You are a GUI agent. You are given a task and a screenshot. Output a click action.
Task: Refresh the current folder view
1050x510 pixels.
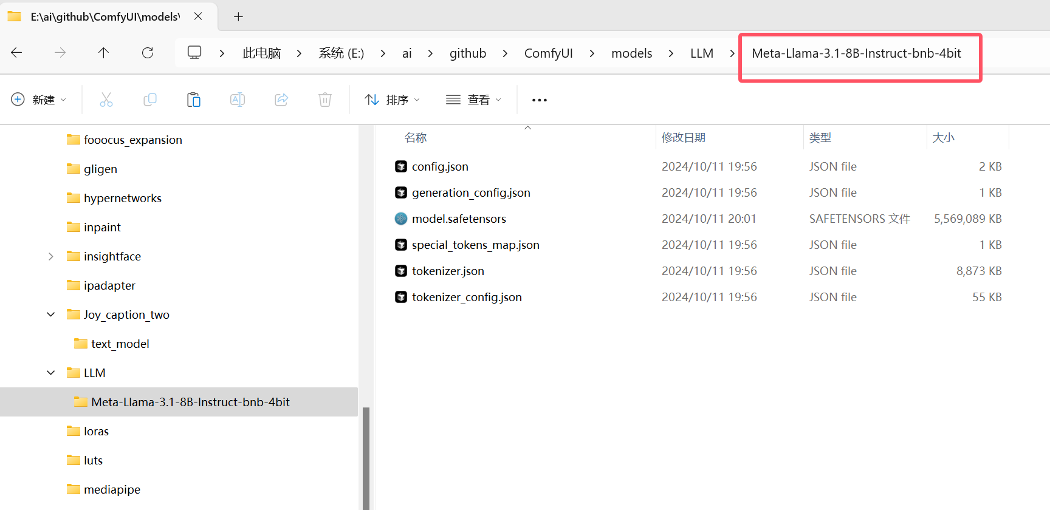tap(148, 53)
